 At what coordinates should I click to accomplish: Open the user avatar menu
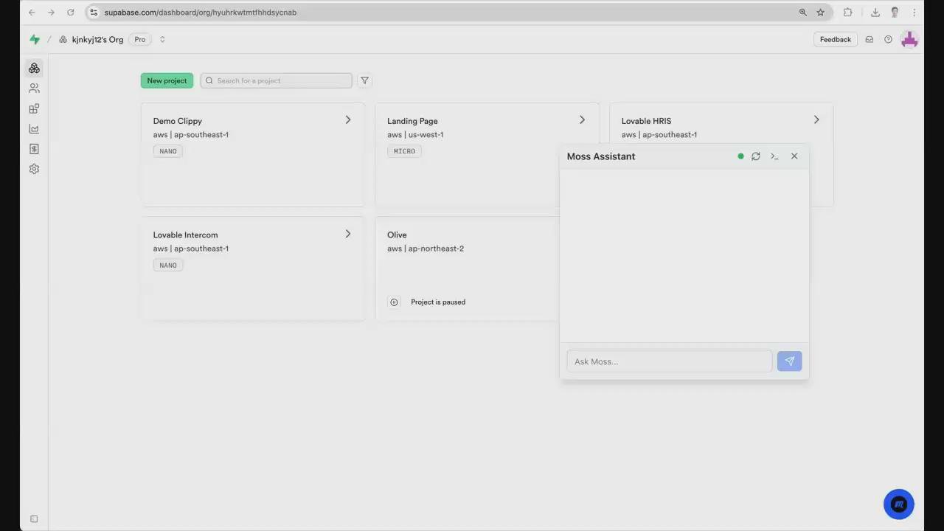909,40
